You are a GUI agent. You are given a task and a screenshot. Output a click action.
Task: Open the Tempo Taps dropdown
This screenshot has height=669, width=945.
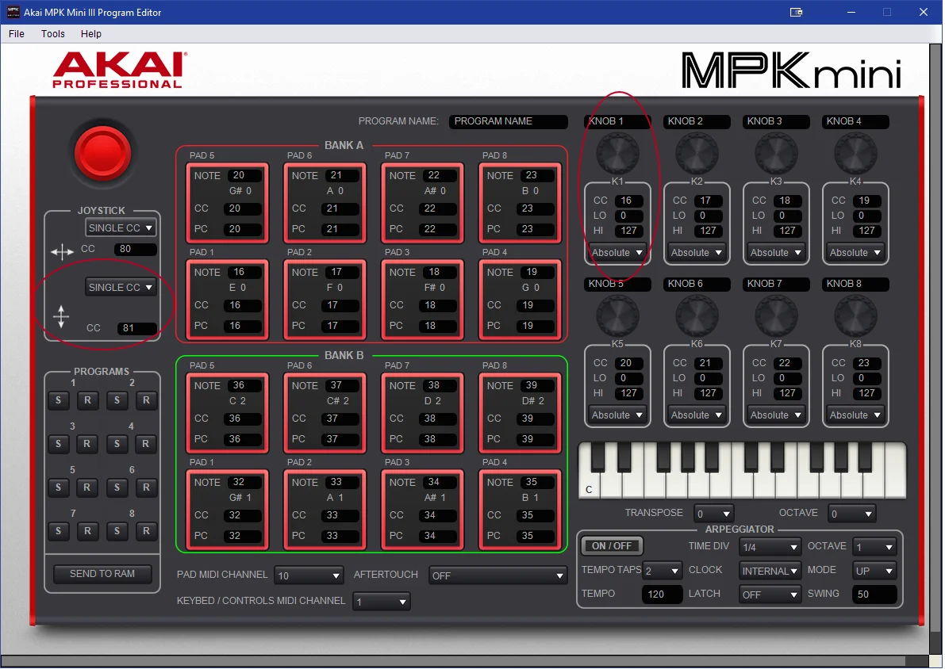tap(663, 571)
